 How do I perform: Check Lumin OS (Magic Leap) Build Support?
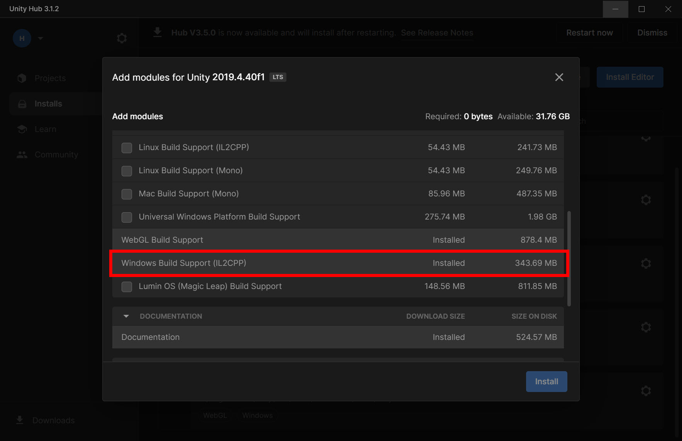click(x=127, y=287)
